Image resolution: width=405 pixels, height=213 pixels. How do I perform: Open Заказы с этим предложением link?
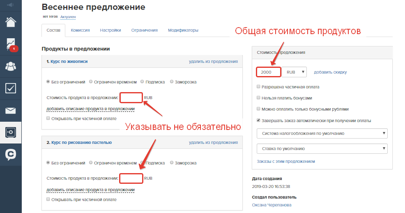click(286, 161)
